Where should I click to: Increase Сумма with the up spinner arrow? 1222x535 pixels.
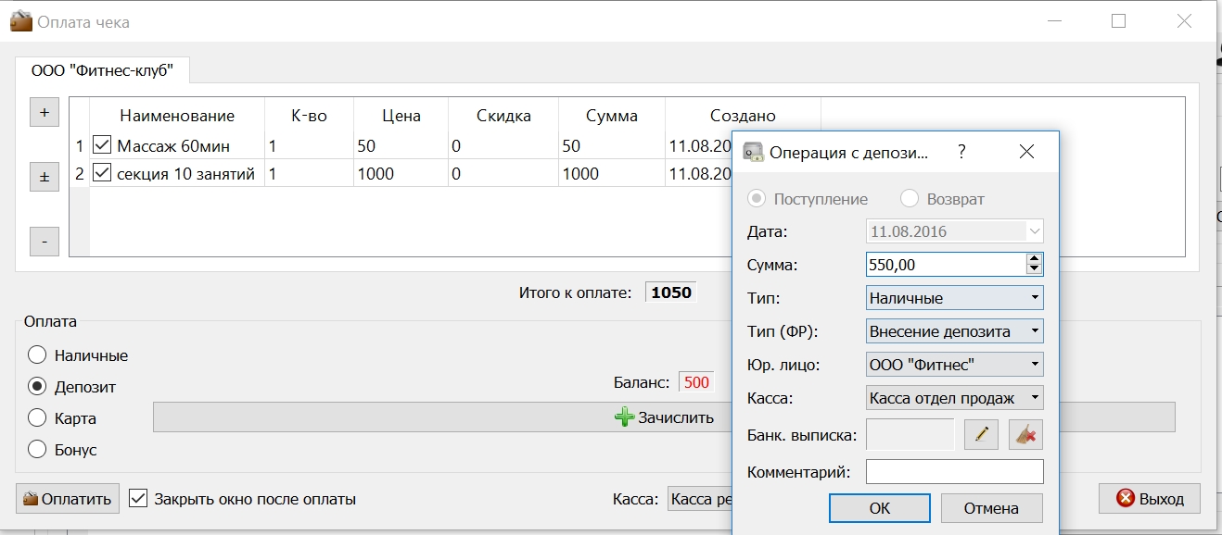click(x=1035, y=259)
